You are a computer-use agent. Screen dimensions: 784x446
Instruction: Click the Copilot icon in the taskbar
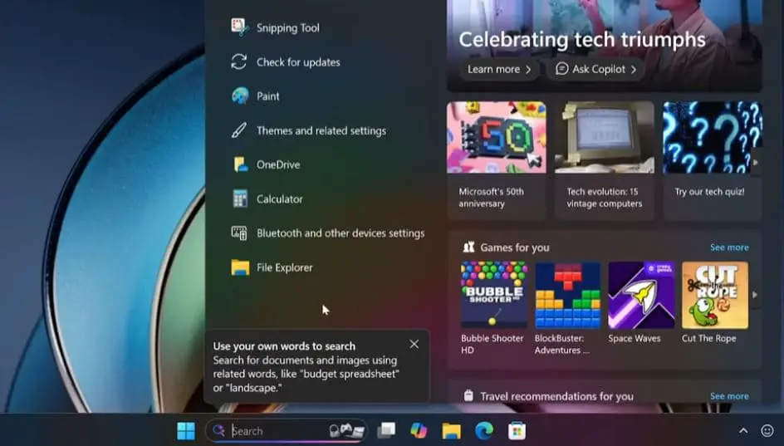[x=419, y=430]
